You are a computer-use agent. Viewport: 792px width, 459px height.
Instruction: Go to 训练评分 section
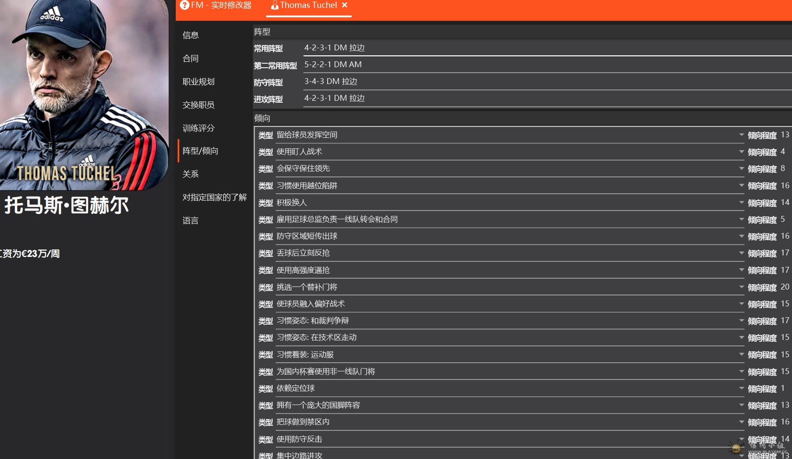(x=198, y=128)
